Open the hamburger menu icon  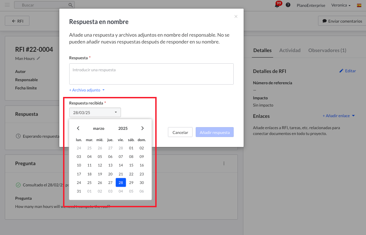tap(7, 5)
